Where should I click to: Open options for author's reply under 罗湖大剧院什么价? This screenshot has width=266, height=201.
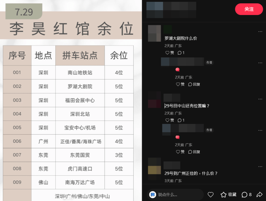pos(260,63)
